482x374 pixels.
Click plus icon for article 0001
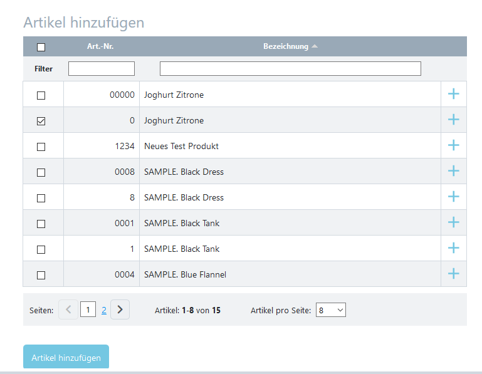coord(453,222)
